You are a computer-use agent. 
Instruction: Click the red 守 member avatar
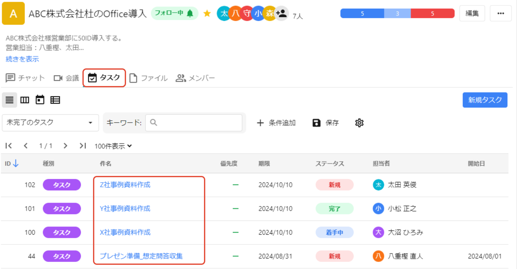(247, 13)
